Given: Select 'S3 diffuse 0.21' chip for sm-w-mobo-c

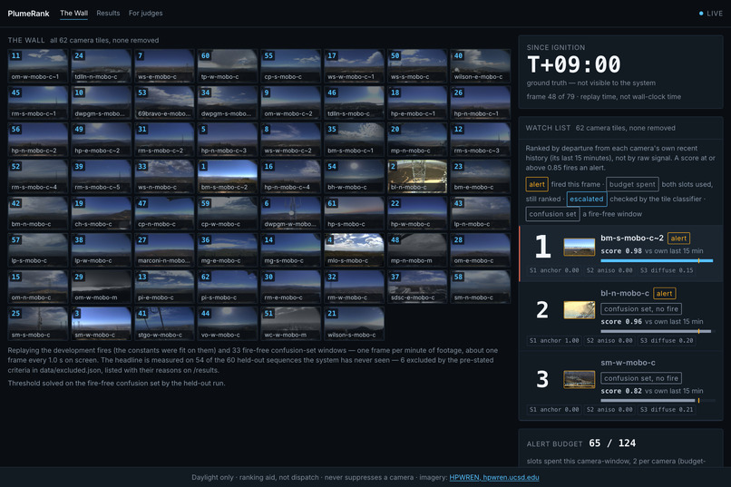Looking at the screenshot, I should pyautogui.click(x=667, y=410).
